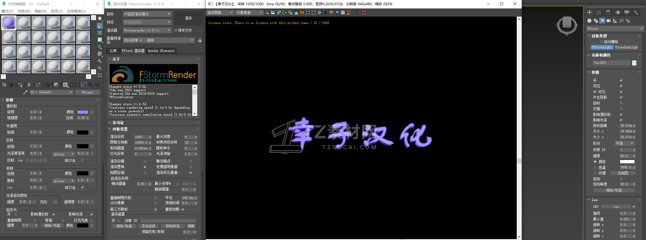
Task: Open the 导航(N) menu
Action: coord(41,11)
